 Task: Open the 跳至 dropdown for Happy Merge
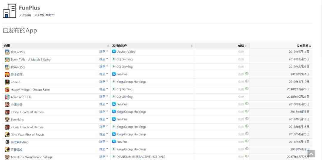click(x=104, y=89)
